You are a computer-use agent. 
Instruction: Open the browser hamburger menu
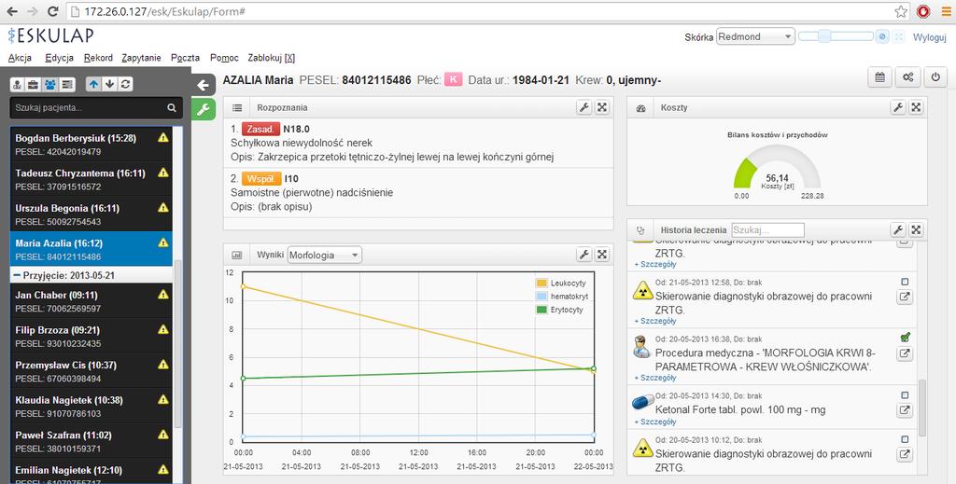tap(946, 11)
